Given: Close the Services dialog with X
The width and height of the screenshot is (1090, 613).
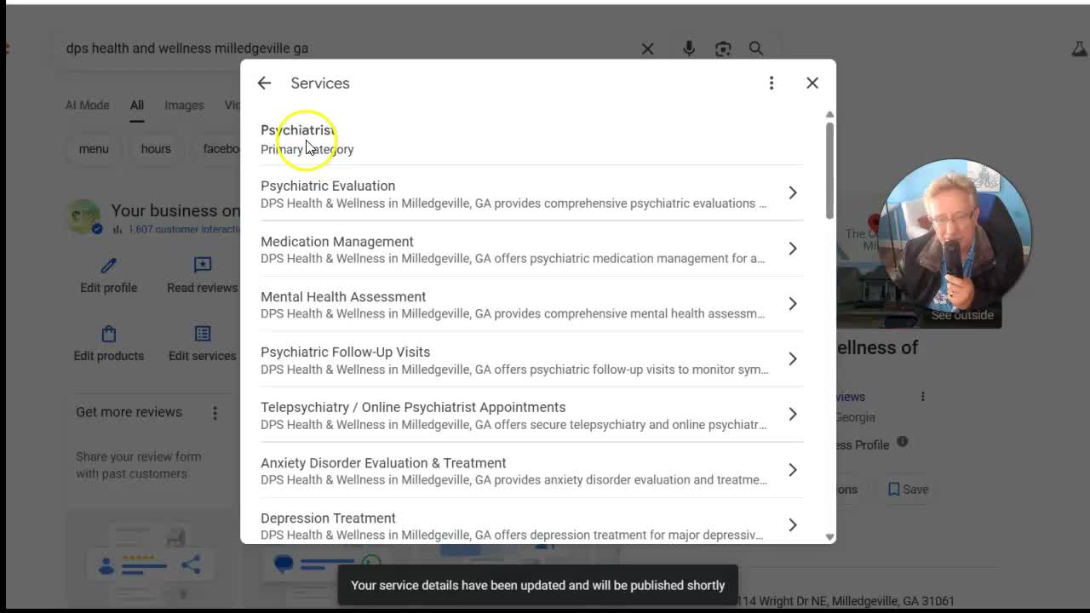Looking at the screenshot, I should click(x=812, y=83).
